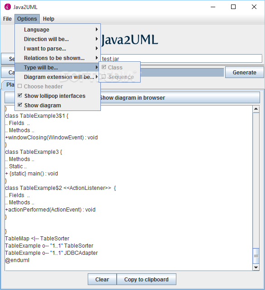The height and width of the screenshot is (290, 265).
Task: Click the Java2UML app icon in title bar
Action: click(8, 7)
